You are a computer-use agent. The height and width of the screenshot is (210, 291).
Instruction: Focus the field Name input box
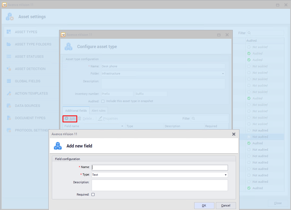coord(160,168)
